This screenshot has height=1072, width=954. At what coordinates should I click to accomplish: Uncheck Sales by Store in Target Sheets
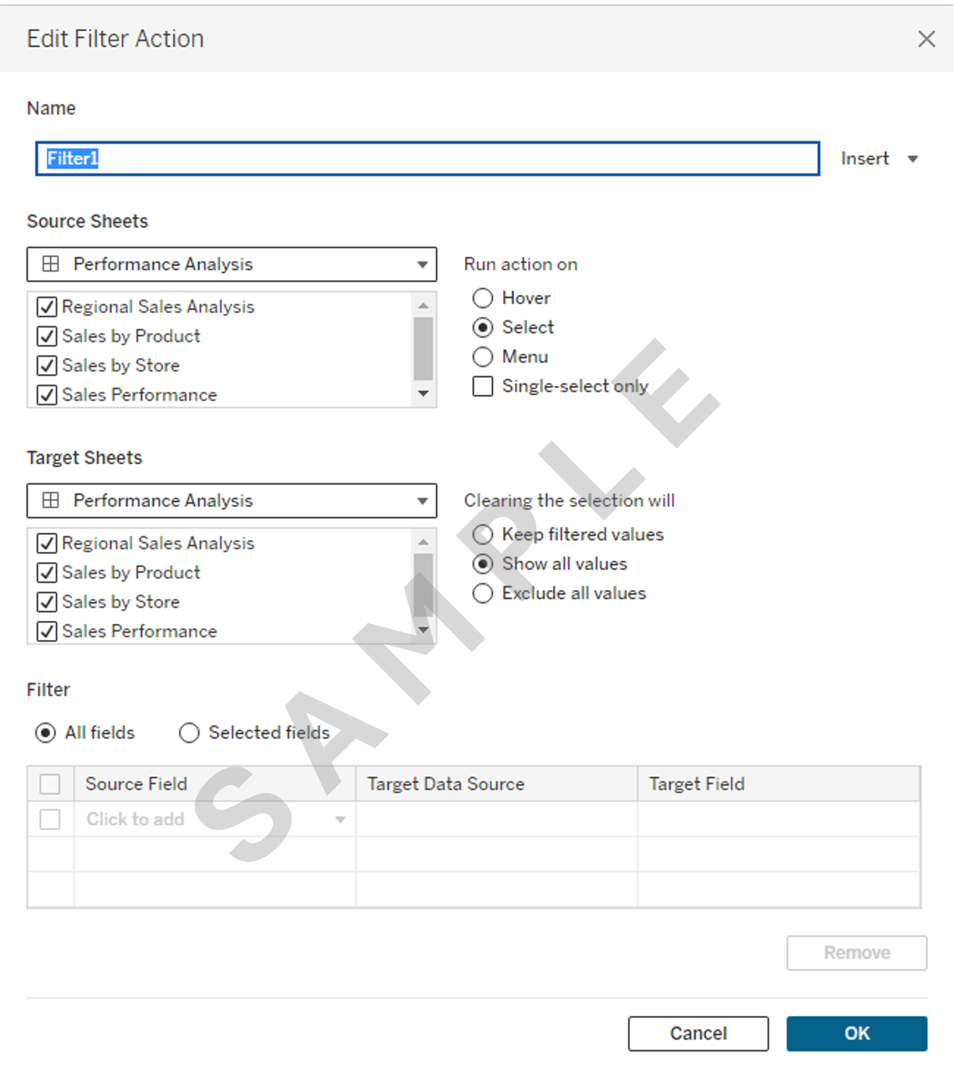pyautogui.click(x=47, y=602)
